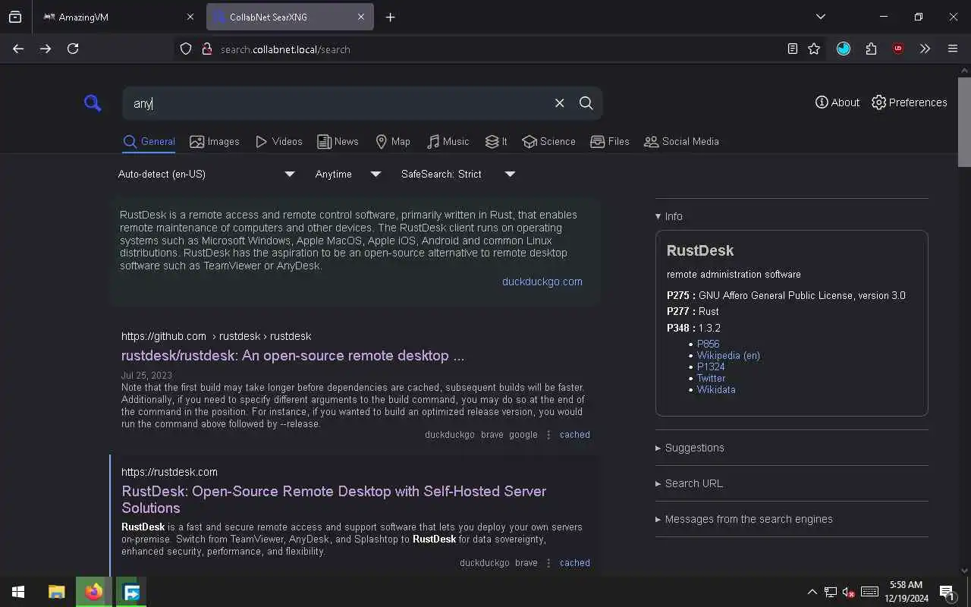List all tabs dropdown arrow

pyautogui.click(x=821, y=17)
